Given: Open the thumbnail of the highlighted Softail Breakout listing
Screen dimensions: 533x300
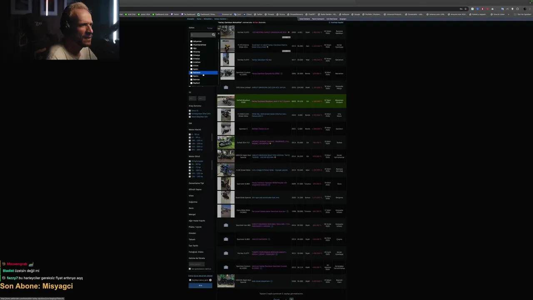Looking at the screenshot, I should point(226,101).
